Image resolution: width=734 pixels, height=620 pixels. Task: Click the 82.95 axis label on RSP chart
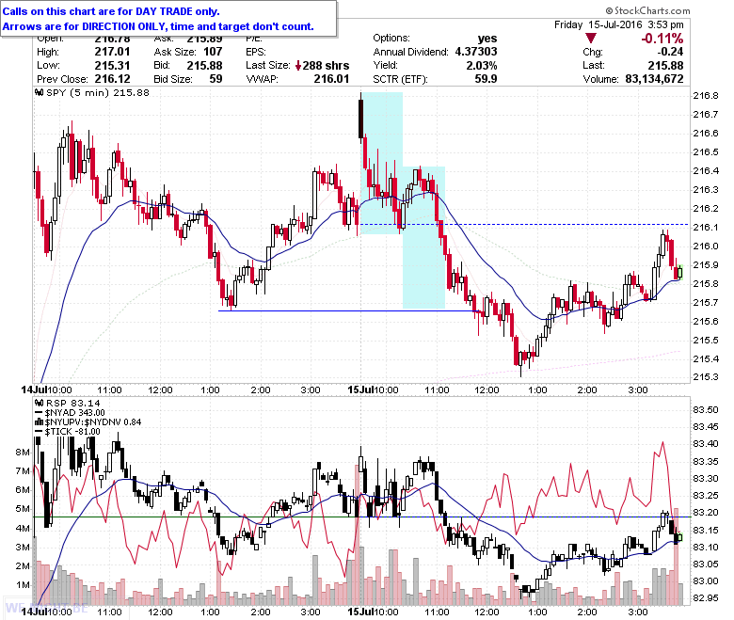[x=706, y=598]
